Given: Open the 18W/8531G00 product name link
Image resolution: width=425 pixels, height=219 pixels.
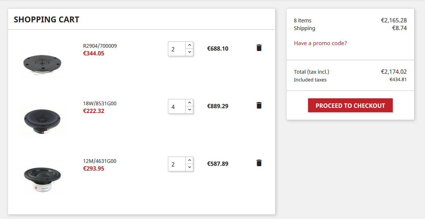Looking at the screenshot, I should point(99,103).
